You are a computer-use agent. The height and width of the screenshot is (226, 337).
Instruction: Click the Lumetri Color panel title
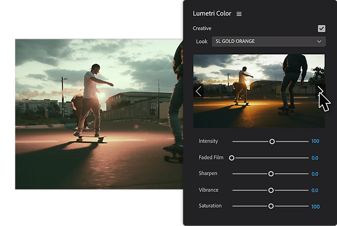212,13
